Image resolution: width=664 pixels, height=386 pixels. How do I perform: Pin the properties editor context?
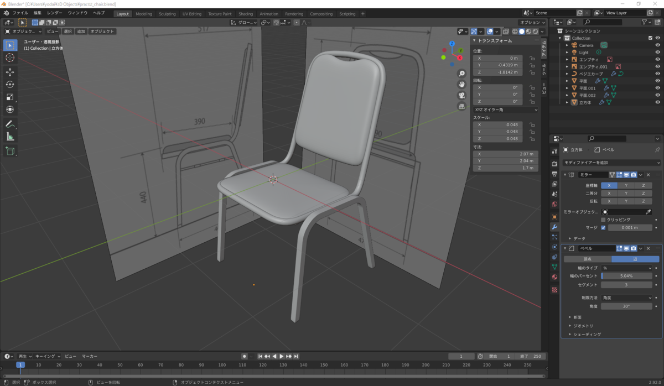657,150
